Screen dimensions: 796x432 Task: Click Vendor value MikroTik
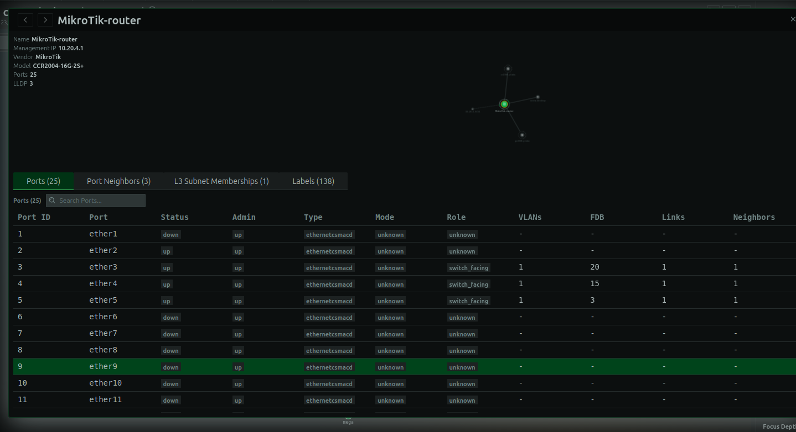(x=48, y=57)
